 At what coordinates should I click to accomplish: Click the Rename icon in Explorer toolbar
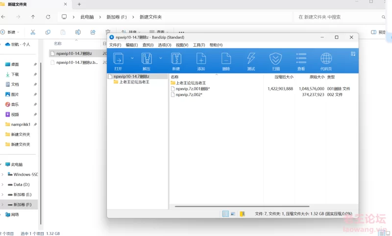click(78, 32)
